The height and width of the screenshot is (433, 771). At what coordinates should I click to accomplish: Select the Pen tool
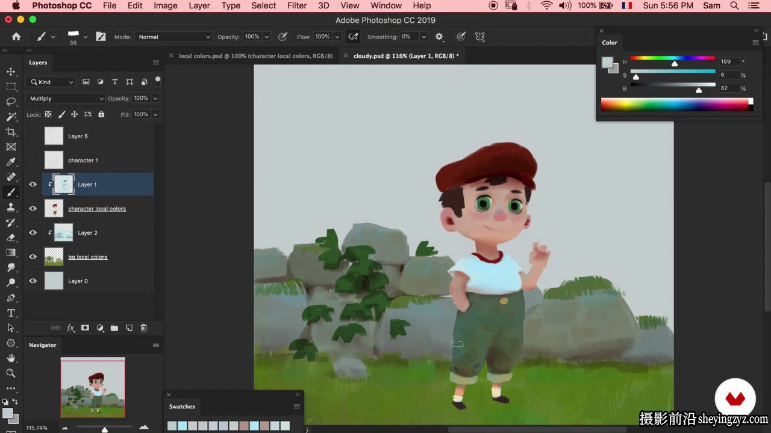[11, 298]
